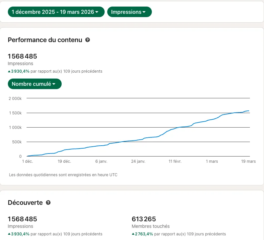Viewport: 264px width, 240px height.
Task: Open the Nombre cumulé dropdown
Action: 35,84
